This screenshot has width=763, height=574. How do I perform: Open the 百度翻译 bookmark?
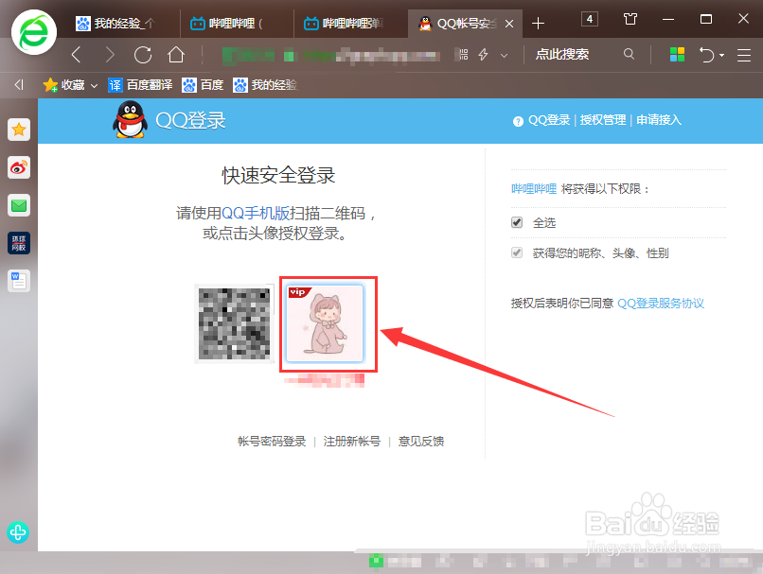tap(140, 85)
